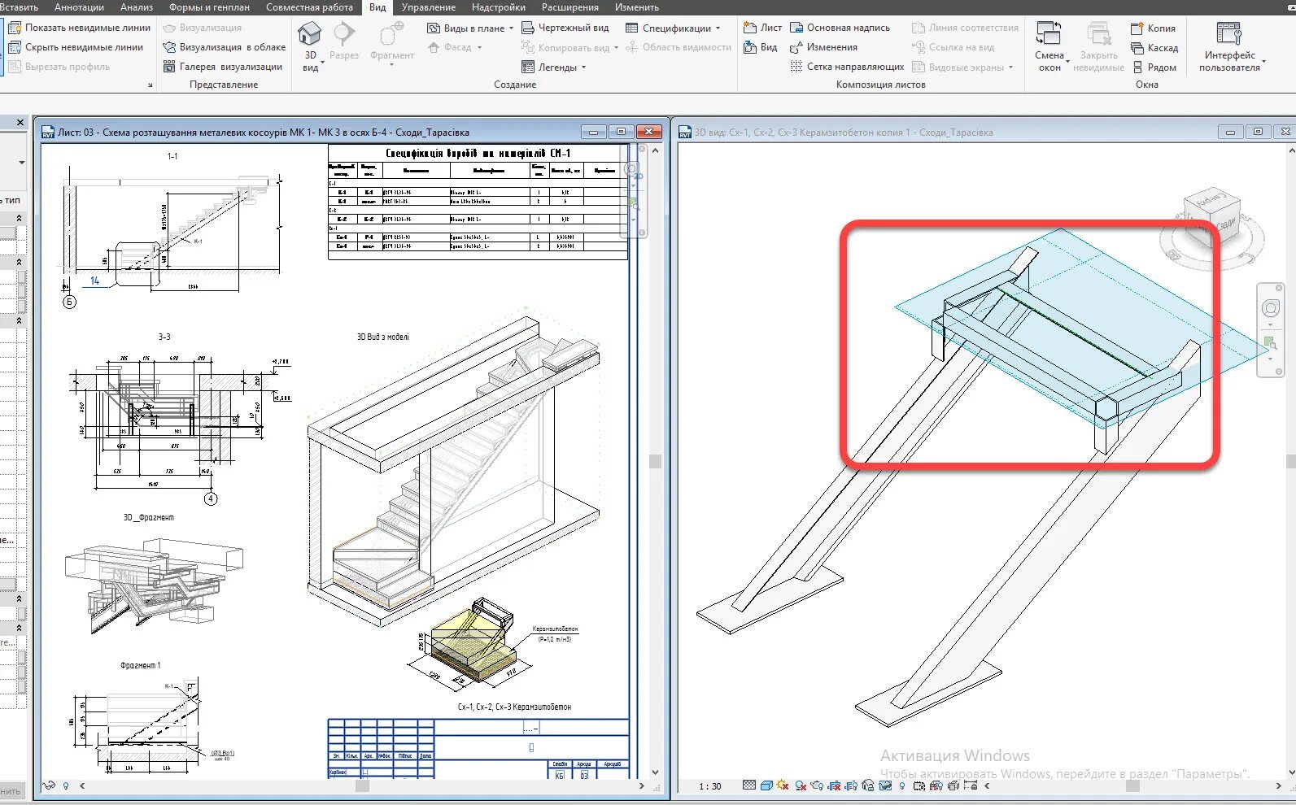Screen dimensions: 1296x805
Task: Click Temporary View Properties icon
Action: 919,785
